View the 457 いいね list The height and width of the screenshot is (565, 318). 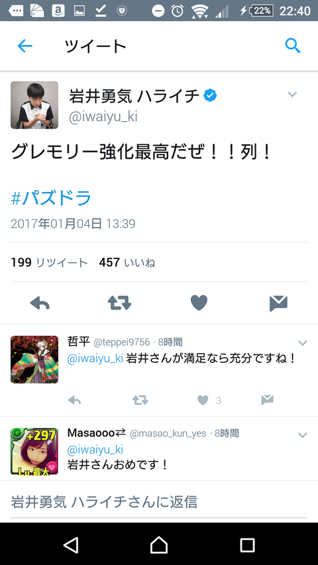click(127, 263)
